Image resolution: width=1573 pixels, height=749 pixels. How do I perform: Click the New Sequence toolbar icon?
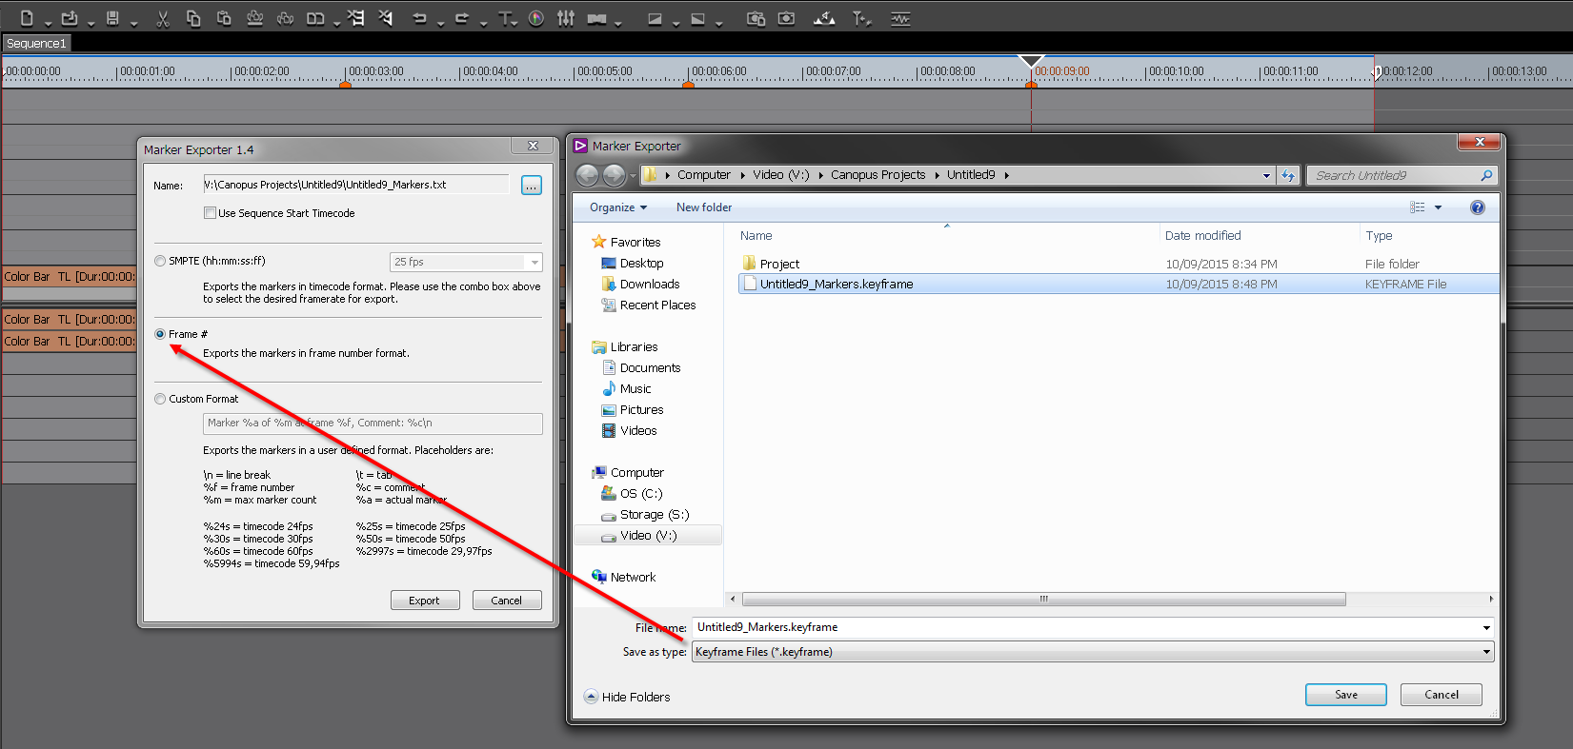pos(27,18)
